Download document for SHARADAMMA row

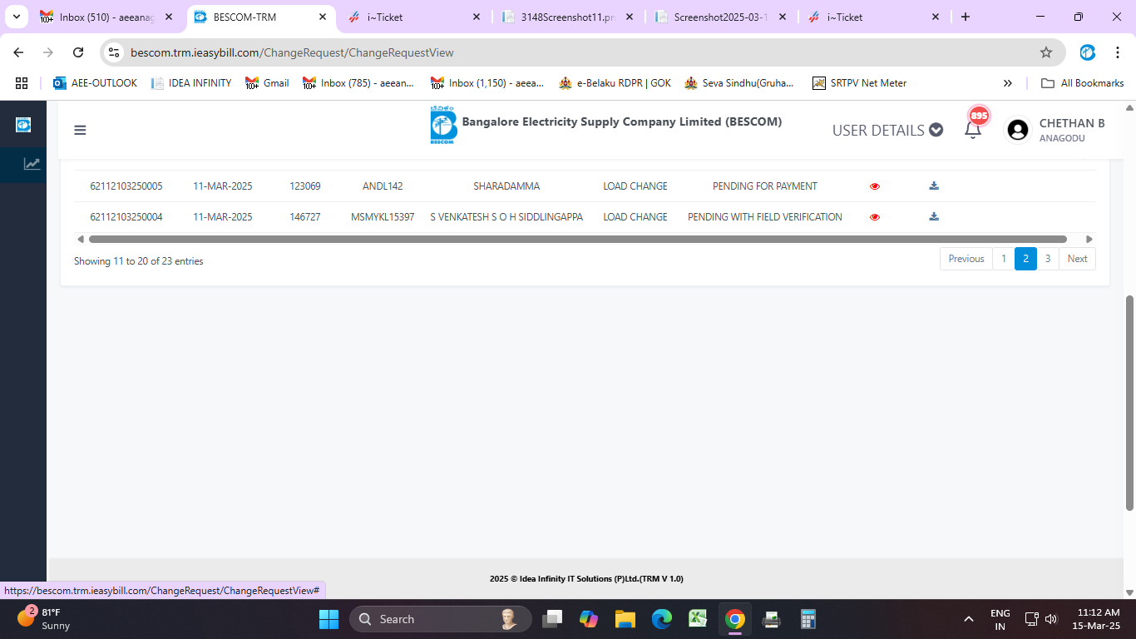[934, 186]
